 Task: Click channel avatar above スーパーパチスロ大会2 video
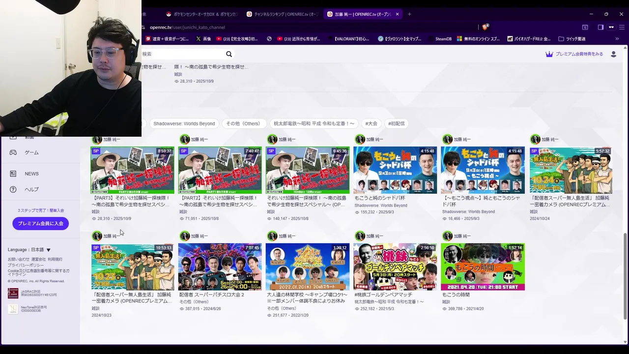pos(184,236)
